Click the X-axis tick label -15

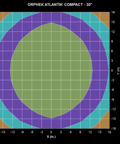pos(3,132)
